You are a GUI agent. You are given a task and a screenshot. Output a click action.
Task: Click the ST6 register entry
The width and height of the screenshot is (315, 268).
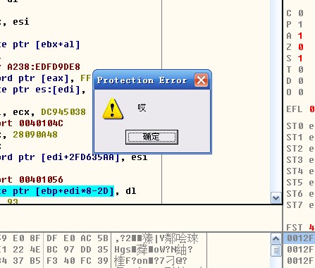(x=300, y=194)
